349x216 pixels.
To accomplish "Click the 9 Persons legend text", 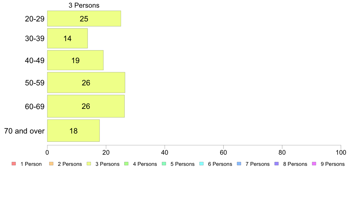I will click(333, 164).
